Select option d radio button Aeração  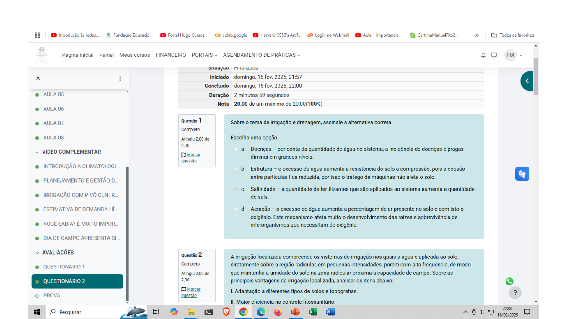(236, 209)
